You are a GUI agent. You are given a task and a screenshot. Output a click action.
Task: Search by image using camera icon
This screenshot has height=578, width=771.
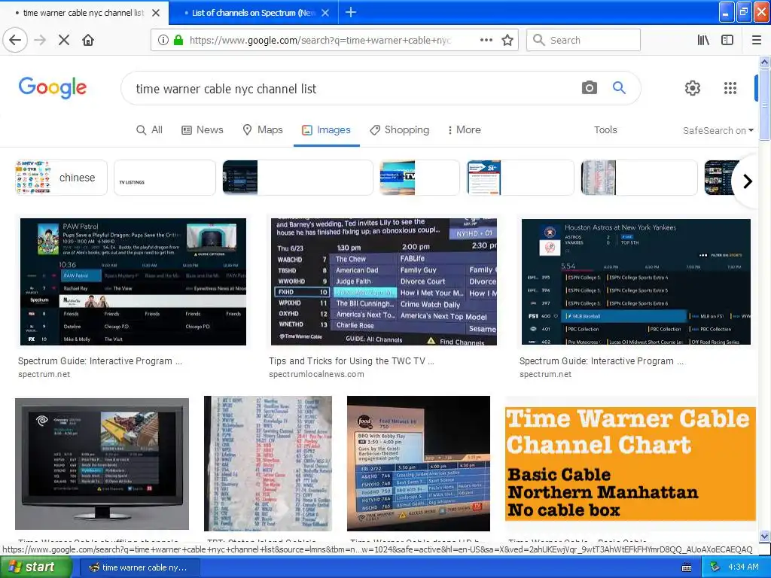pyautogui.click(x=589, y=88)
